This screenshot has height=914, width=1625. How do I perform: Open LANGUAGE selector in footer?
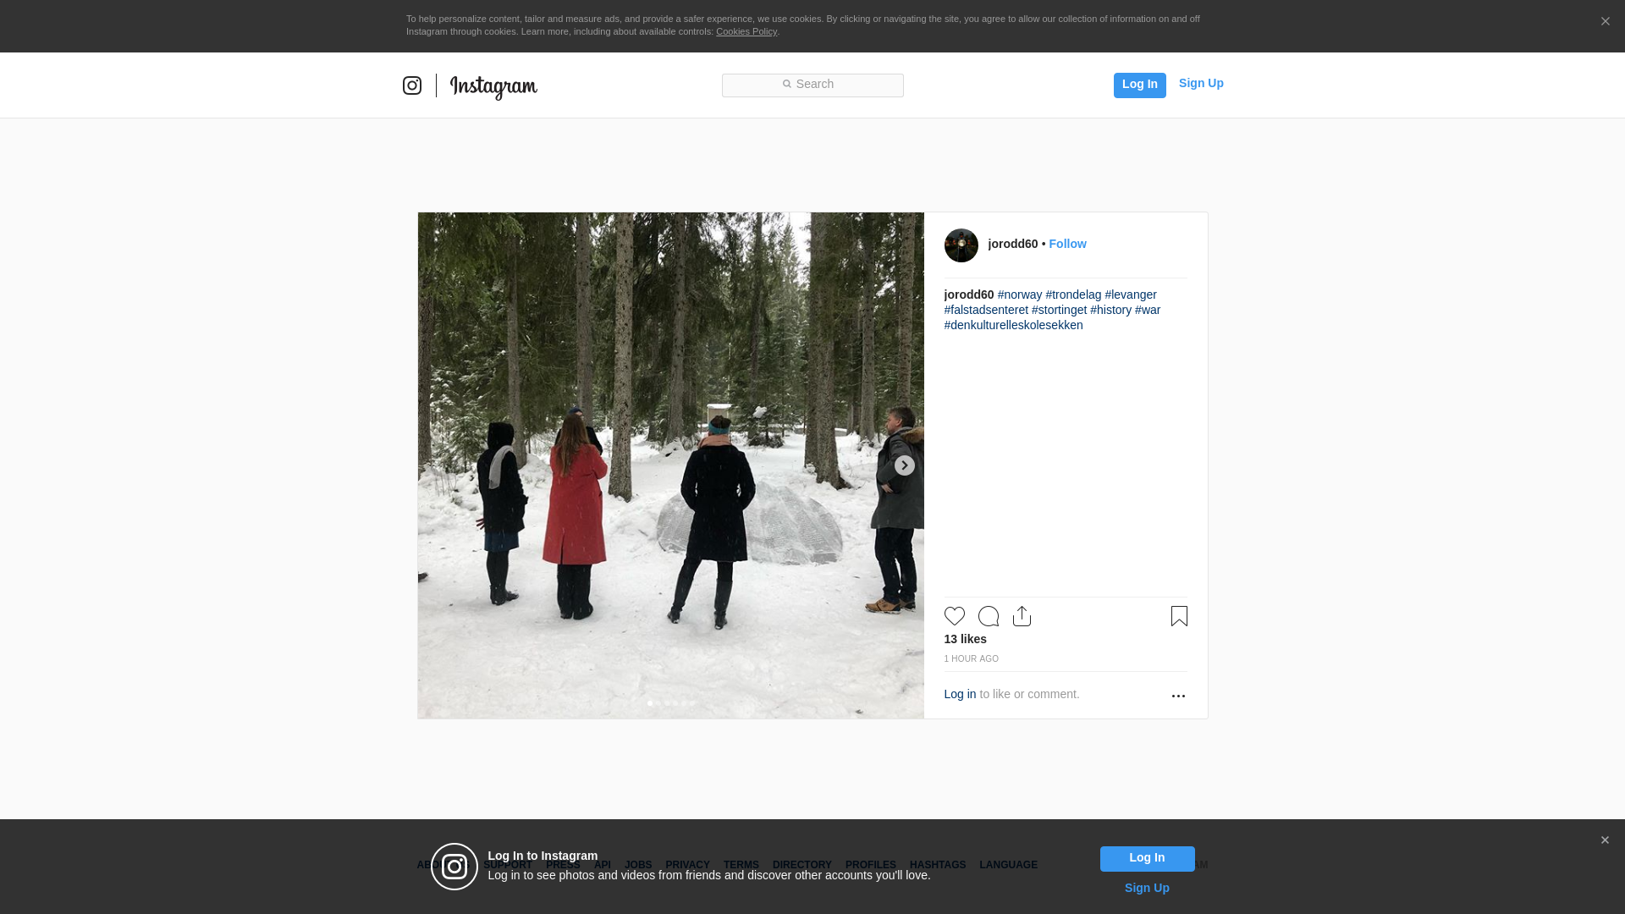1008,865
